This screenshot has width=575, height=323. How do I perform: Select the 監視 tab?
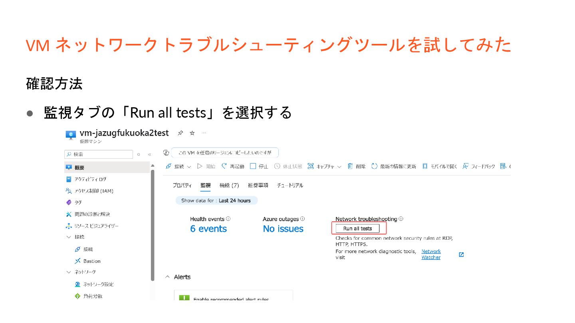coord(206,185)
